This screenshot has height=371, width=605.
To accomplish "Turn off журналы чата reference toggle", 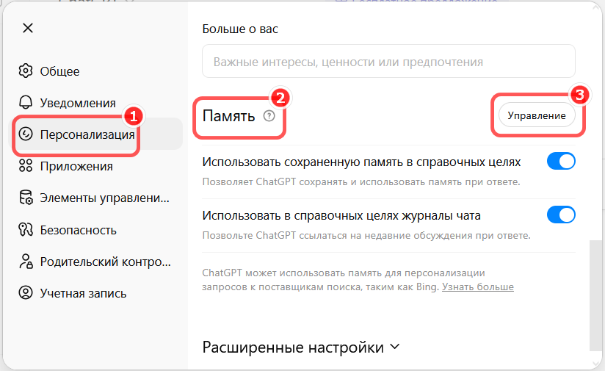I will coord(561,215).
